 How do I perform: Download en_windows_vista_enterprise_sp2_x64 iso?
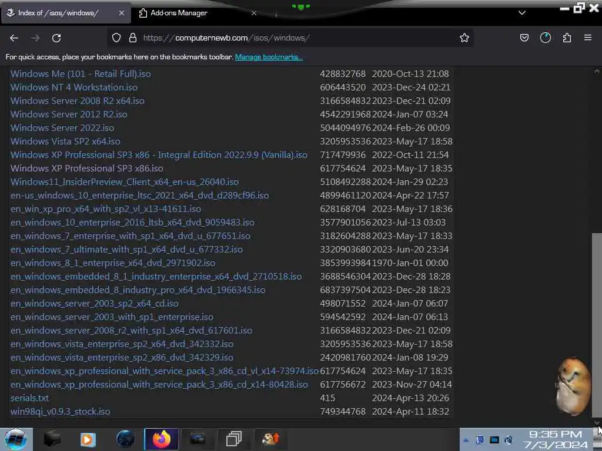122,344
